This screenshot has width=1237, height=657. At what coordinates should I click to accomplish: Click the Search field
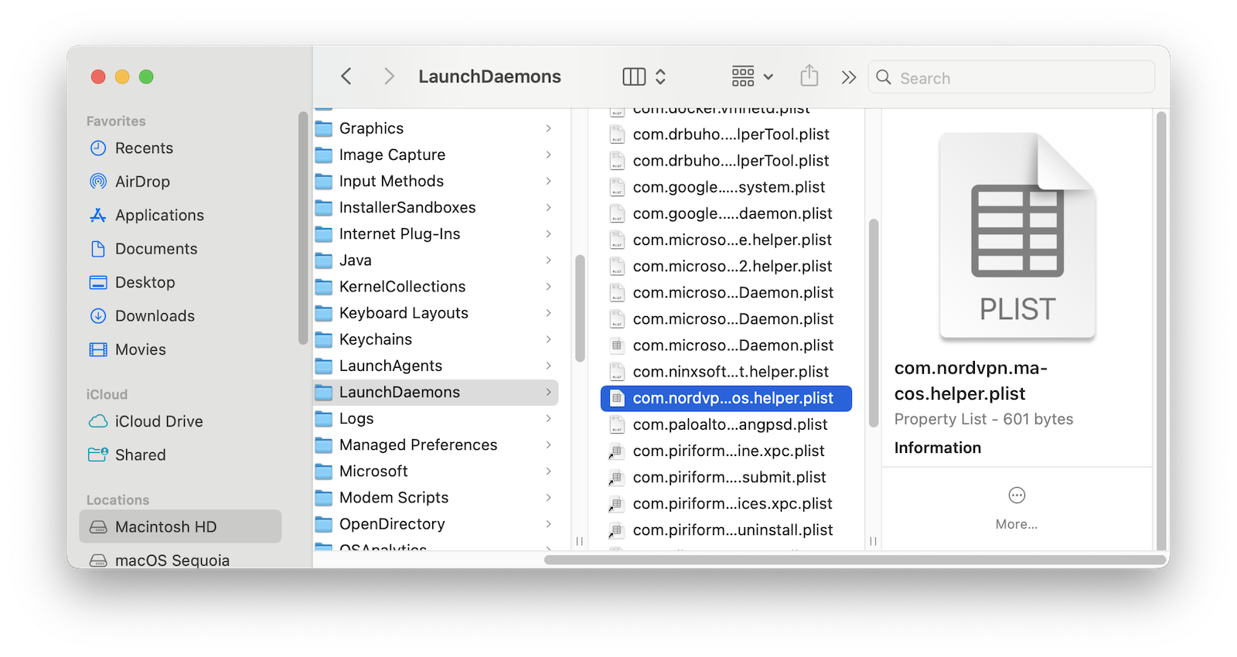(1011, 77)
